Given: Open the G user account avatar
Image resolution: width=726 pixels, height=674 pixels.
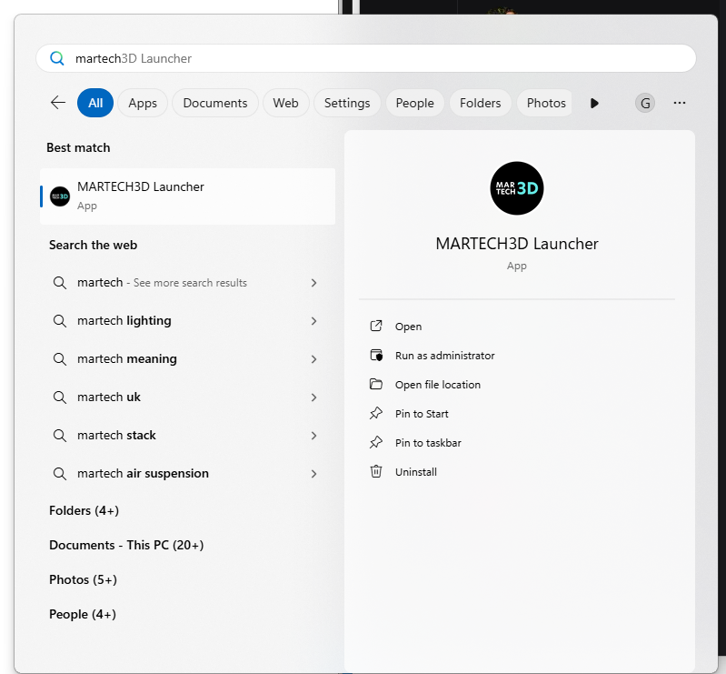Looking at the screenshot, I should (x=645, y=103).
